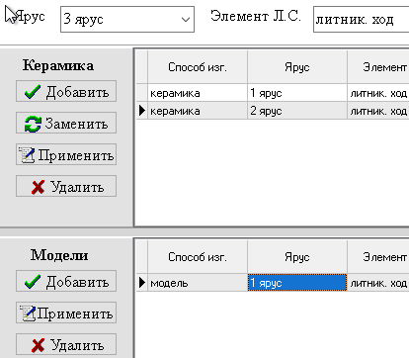Click Способ изг. column header in Керамика table
This screenshot has height=358, width=409.
tap(198, 67)
